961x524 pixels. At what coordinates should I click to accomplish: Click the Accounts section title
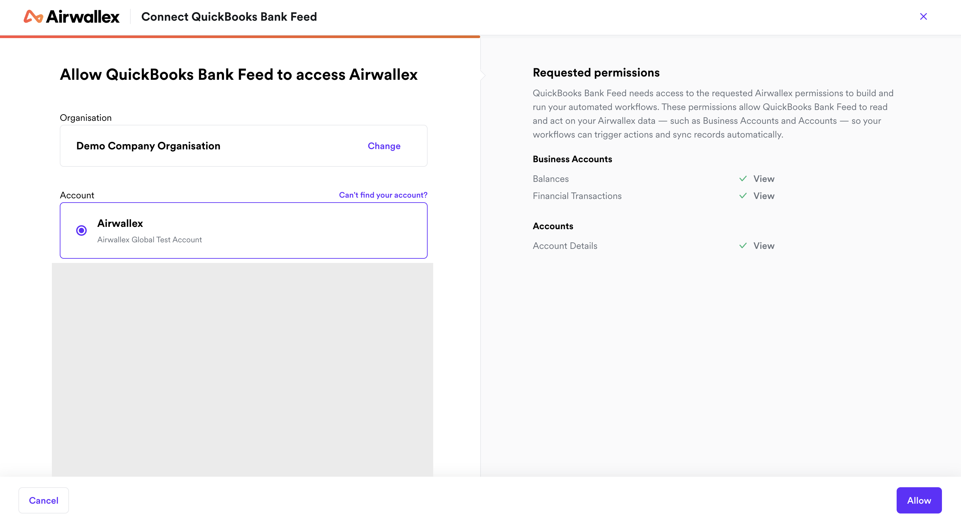click(x=553, y=226)
